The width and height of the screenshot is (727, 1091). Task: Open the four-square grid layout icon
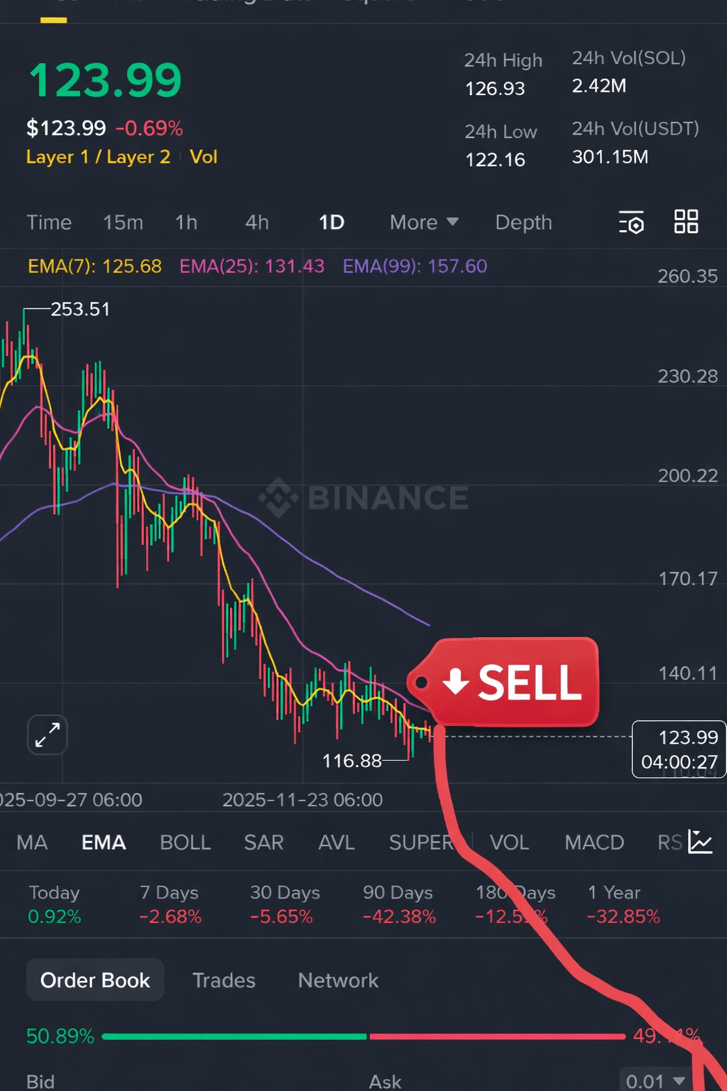686,222
